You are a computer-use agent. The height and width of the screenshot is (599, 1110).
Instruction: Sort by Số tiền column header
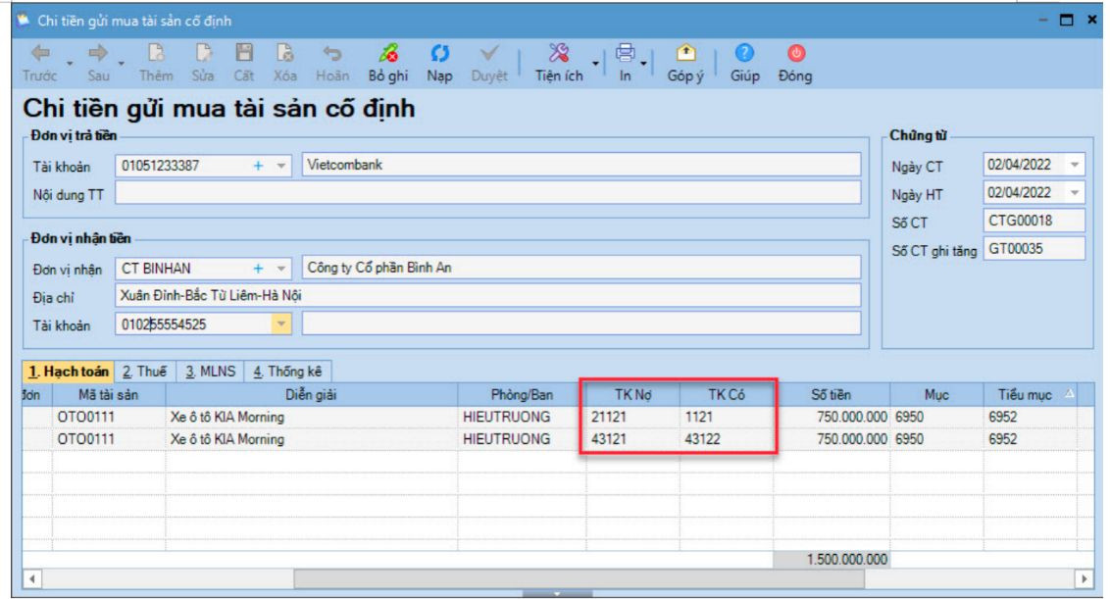point(832,395)
